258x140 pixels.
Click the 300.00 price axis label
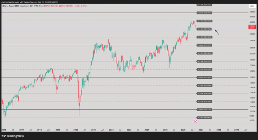coord(252,22)
